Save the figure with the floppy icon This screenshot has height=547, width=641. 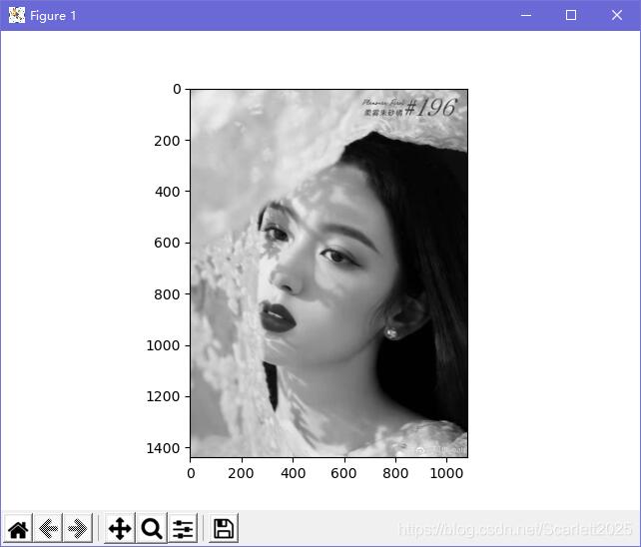pos(224,528)
